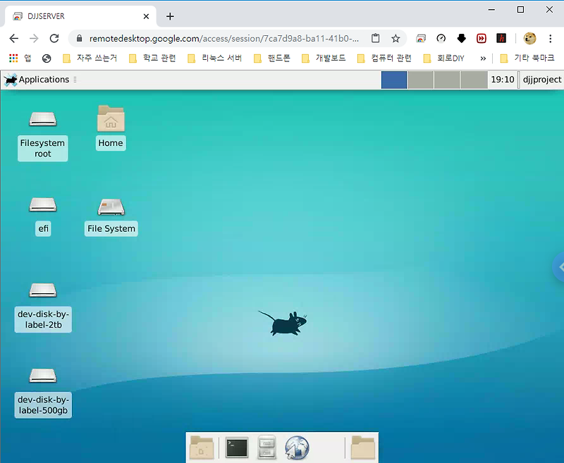Switch to the third workspace
564x463 pixels.
click(x=447, y=80)
